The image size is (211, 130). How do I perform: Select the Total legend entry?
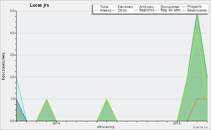pyautogui.click(x=101, y=7)
